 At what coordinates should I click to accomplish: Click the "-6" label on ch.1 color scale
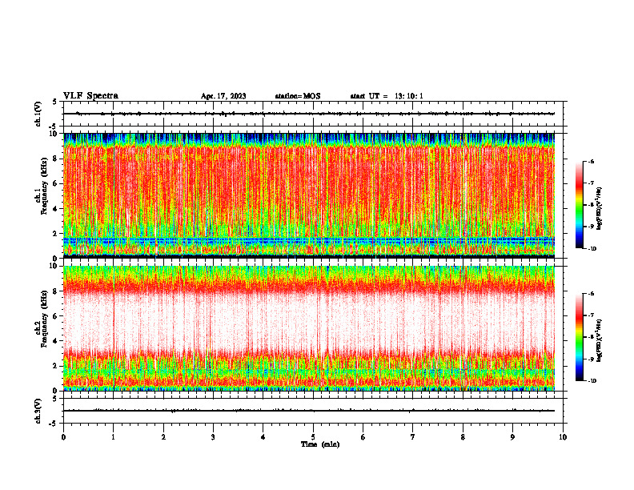591,162
